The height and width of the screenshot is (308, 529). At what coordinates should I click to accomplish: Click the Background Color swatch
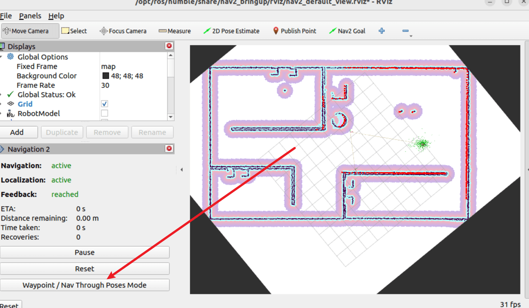point(106,76)
